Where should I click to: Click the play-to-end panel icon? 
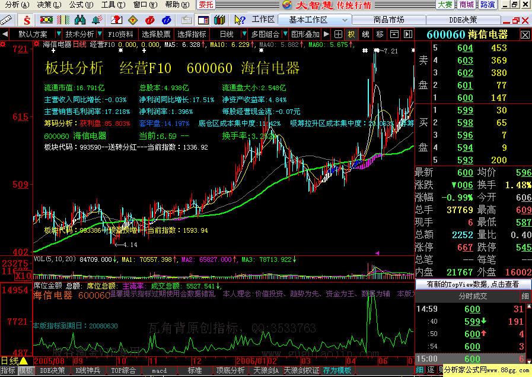[x=408, y=34]
